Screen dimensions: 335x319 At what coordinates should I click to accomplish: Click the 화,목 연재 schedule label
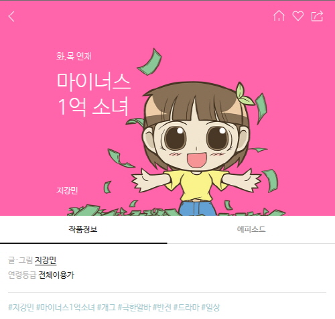[74, 56]
